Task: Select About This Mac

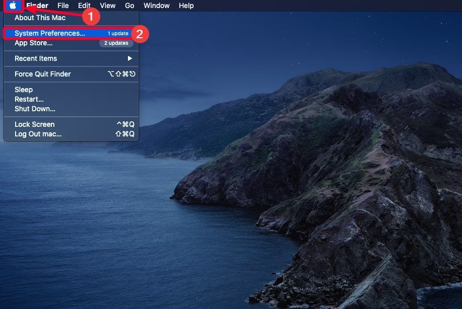Action: 39,17
